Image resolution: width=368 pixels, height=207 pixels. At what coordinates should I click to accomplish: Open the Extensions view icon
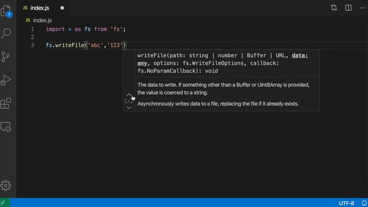click(x=6, y=103)
